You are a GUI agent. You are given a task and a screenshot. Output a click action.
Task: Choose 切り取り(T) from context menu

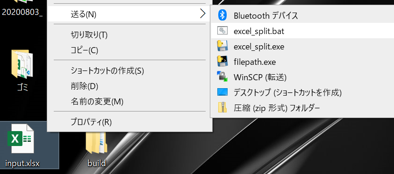[129, 35]
